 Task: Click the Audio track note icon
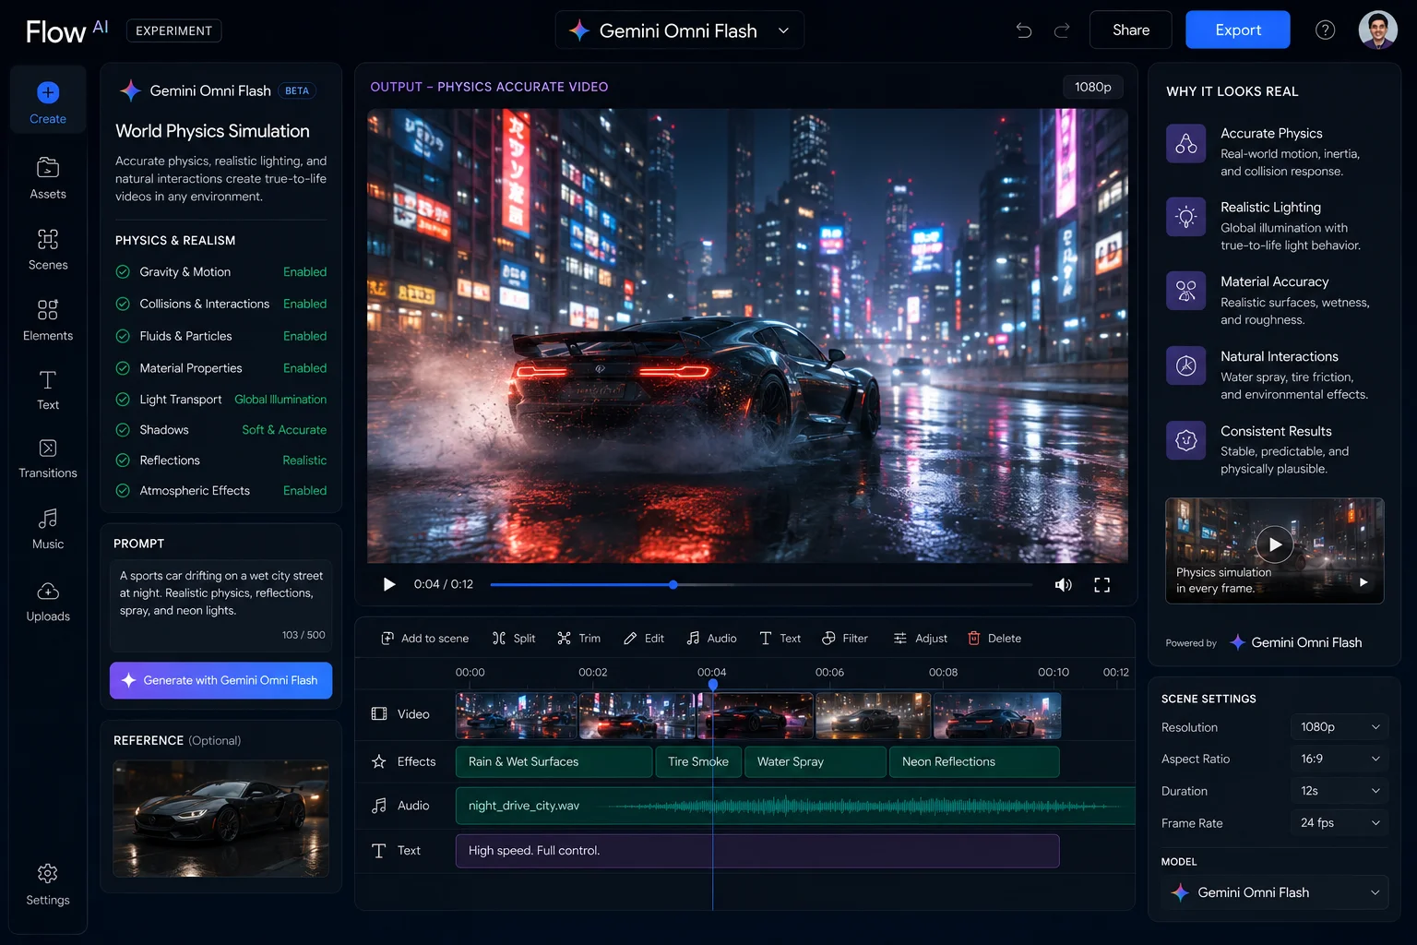pos(379,806)
